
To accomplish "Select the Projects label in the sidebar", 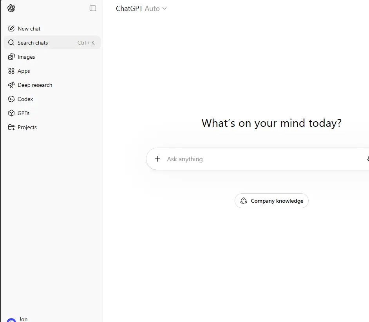I will 27,128.
